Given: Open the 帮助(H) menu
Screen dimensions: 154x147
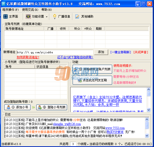Looking at the screenshot, I should click(x=47, y=9).
